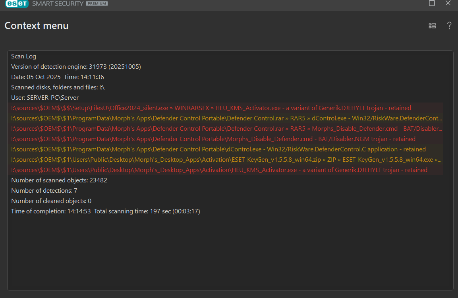458x298 pixels.
Task: Open help with the question mark icon
Action: click(449, 26)
